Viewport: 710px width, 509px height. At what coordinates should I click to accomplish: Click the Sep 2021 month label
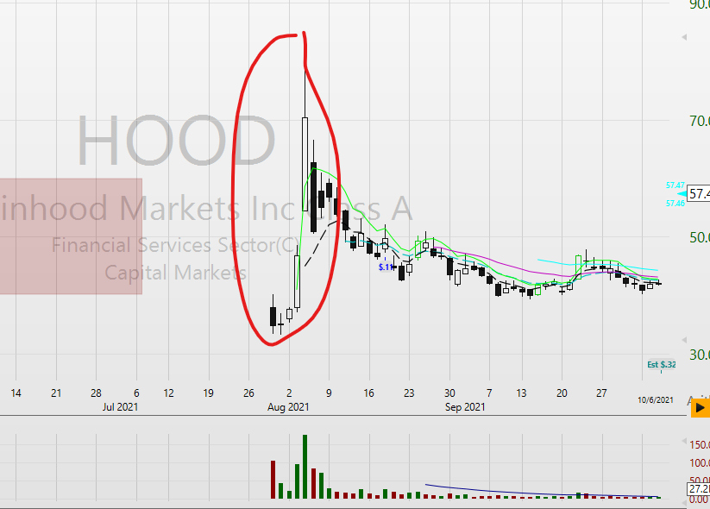click(465, 406)
